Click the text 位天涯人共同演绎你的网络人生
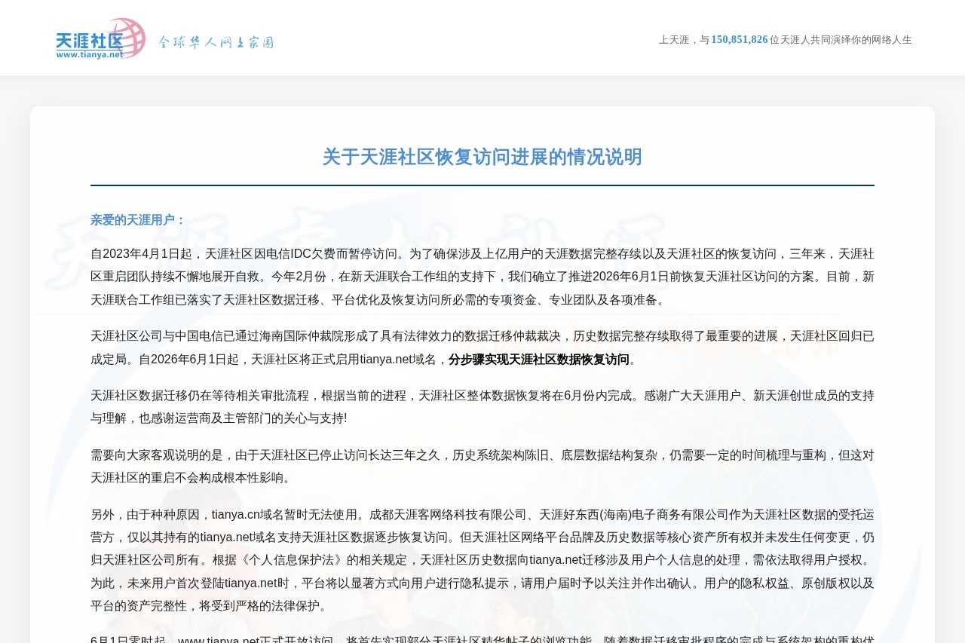 point(841,40)
